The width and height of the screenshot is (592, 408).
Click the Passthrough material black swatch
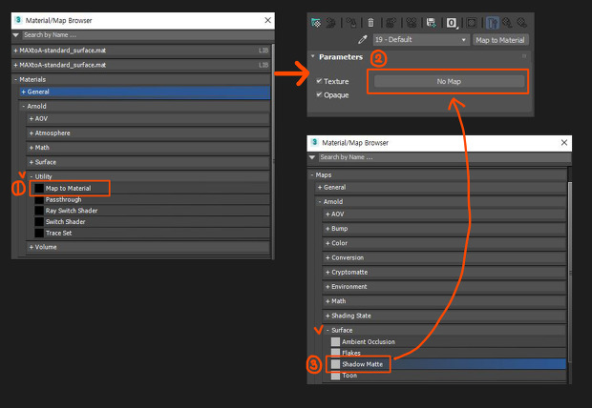39,199
